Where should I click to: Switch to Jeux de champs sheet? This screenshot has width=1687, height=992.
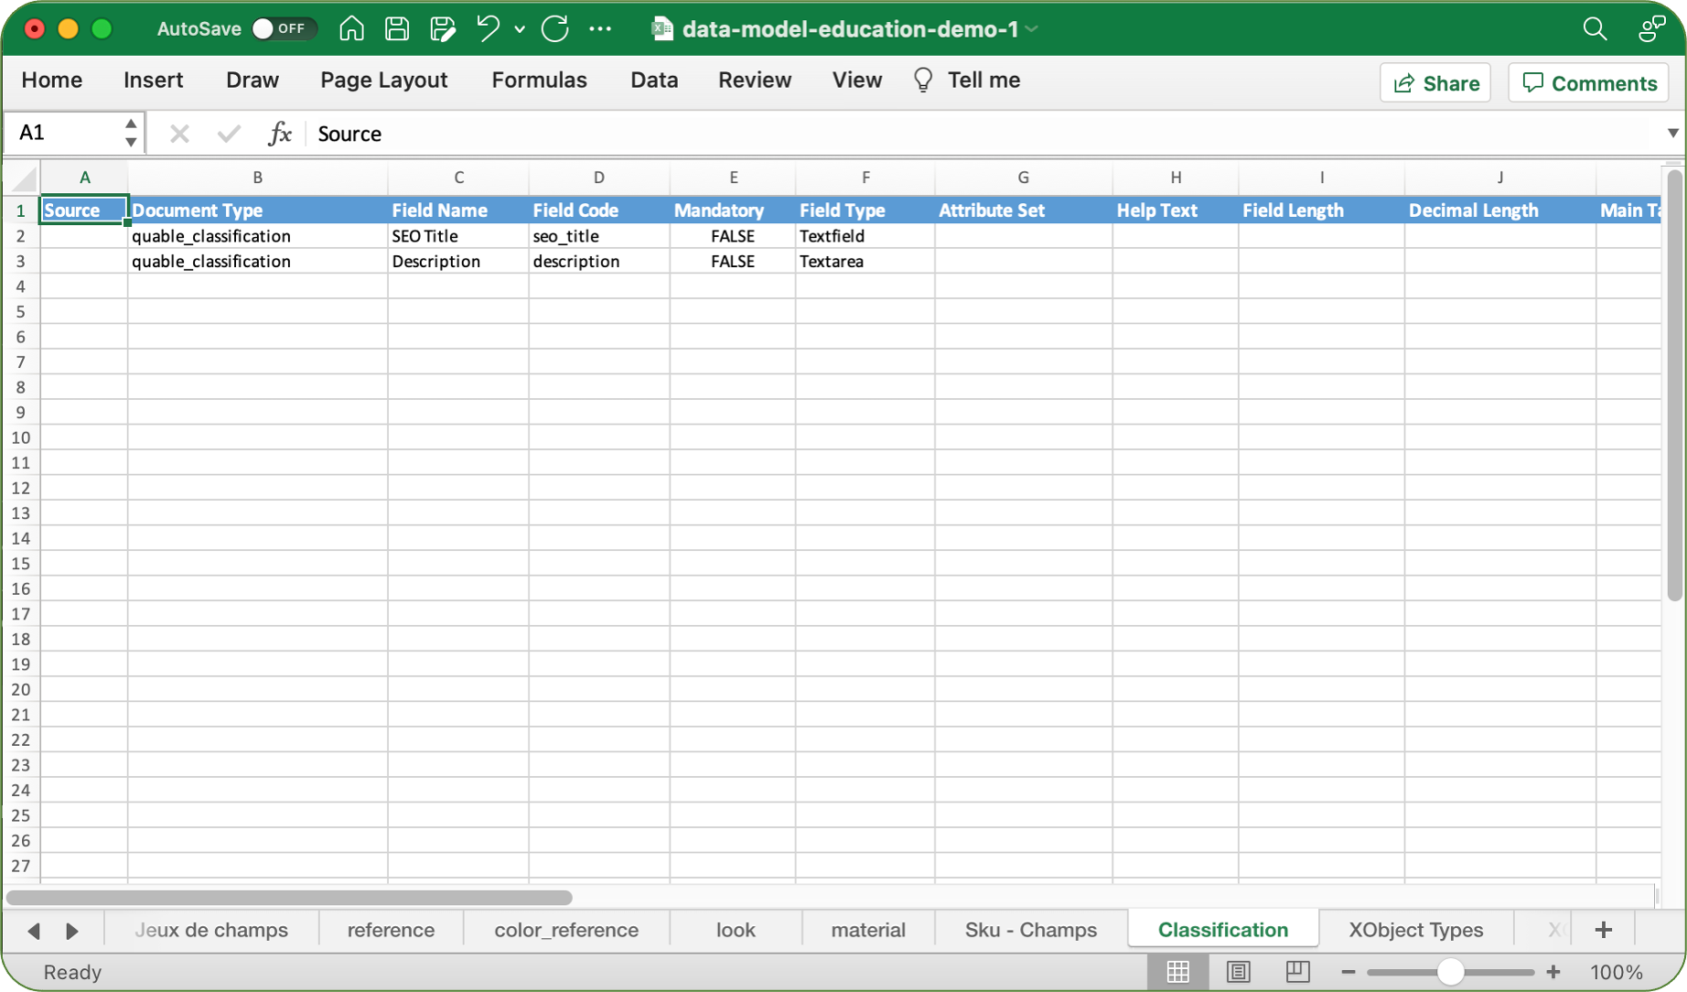211,930
